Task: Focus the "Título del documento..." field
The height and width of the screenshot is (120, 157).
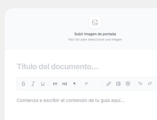Action: click(58, 67)
